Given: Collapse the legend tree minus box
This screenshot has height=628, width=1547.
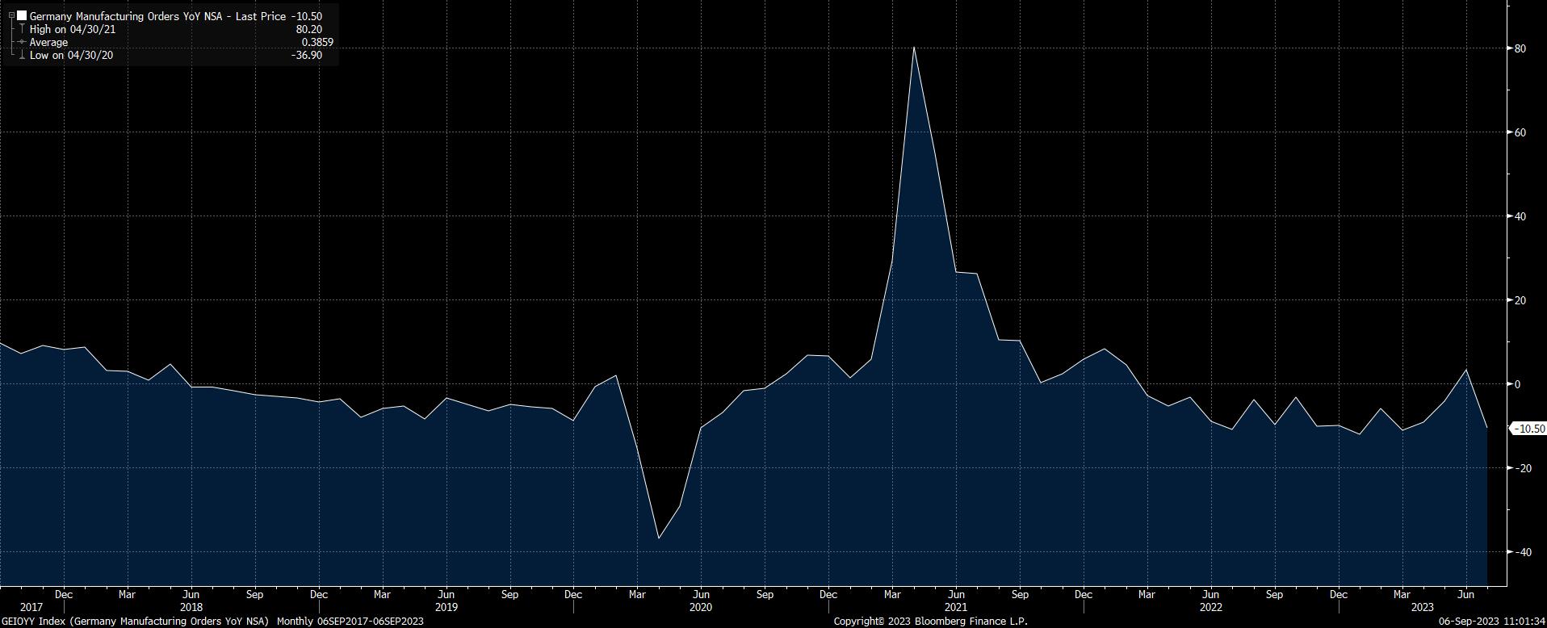Looking at the screenshot, I should [x=11, y=16].
